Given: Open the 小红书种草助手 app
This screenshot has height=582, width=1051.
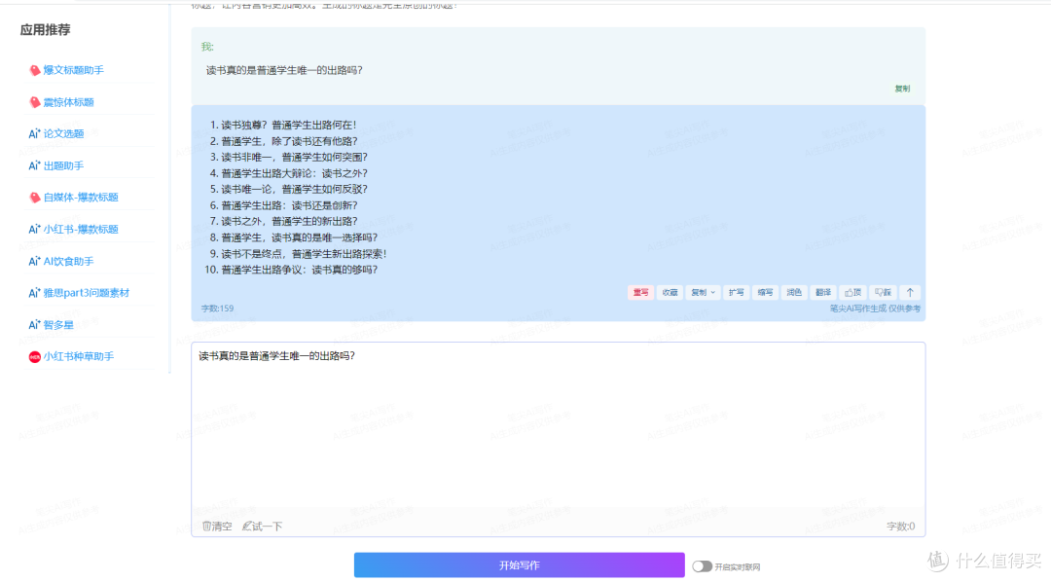Looking at the screenshot, I should pos(78,356).
